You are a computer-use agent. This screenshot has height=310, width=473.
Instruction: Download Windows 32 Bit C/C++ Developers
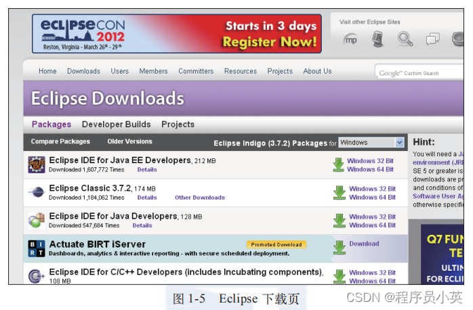pos(372,273)
